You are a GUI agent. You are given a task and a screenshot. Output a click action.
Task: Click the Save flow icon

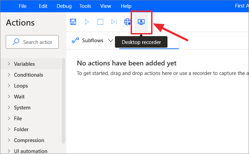(73, 22)
